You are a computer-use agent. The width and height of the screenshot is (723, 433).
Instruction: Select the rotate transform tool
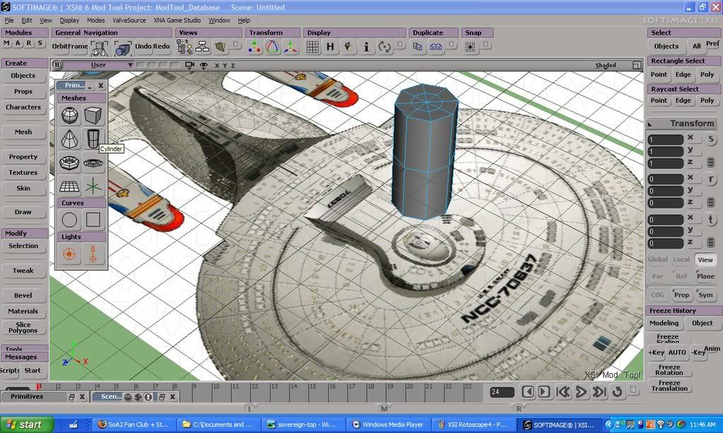click(273, 47)
